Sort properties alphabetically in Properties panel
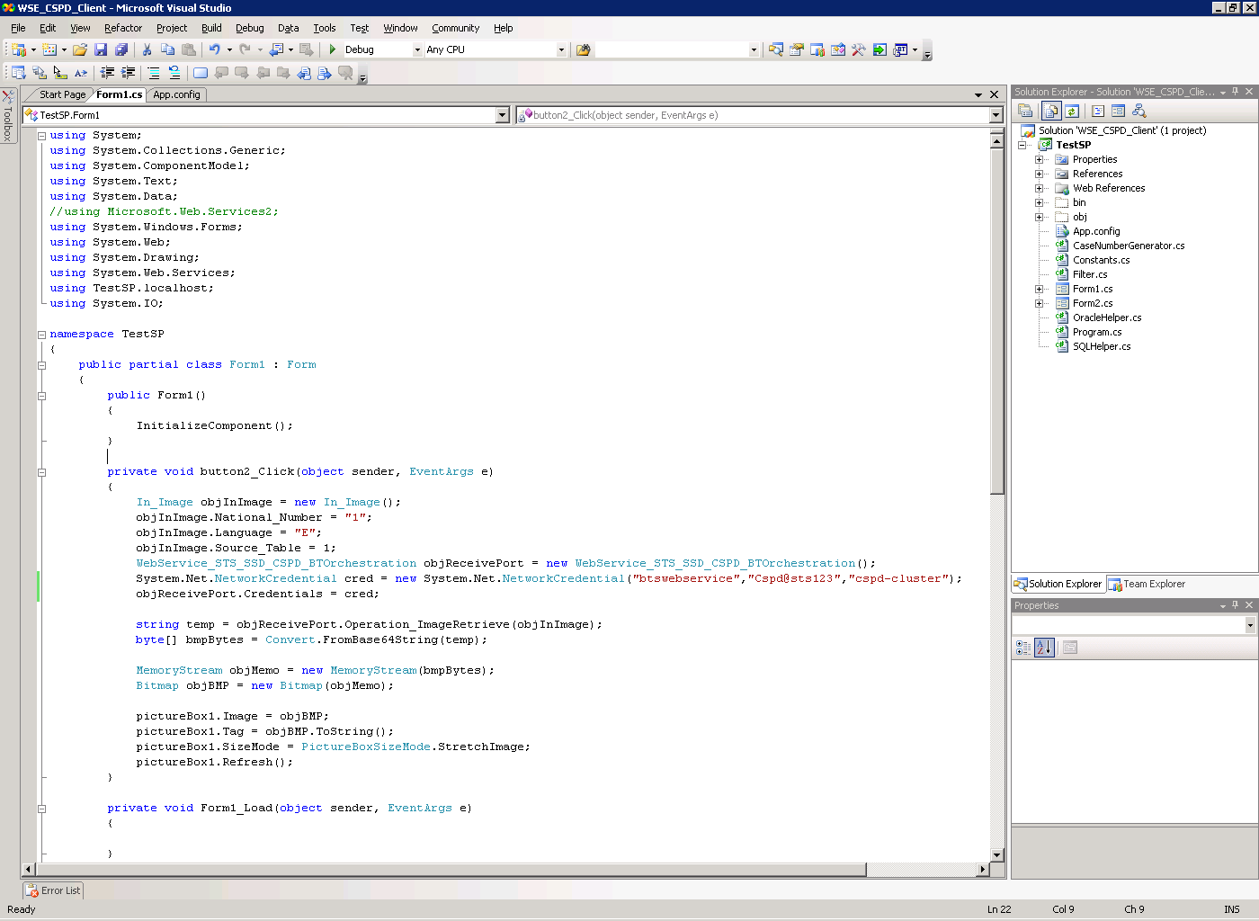 pos(1044,647)
